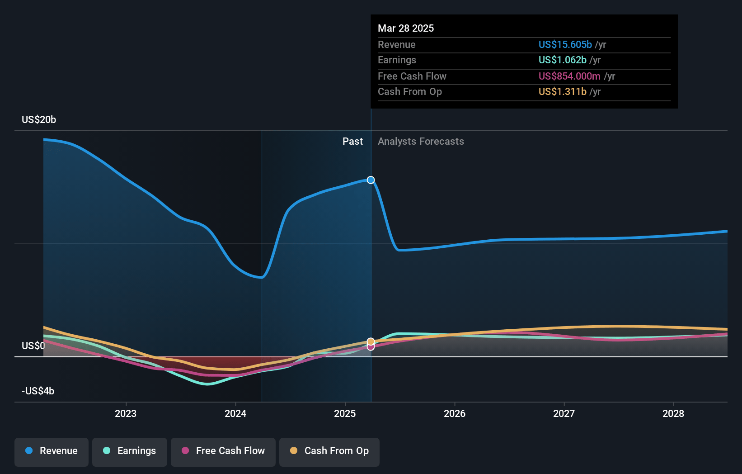The height and width of the screenshot is (474, 742).
Task: Click the US$20b y-axis label
Action: pos(39,119)
